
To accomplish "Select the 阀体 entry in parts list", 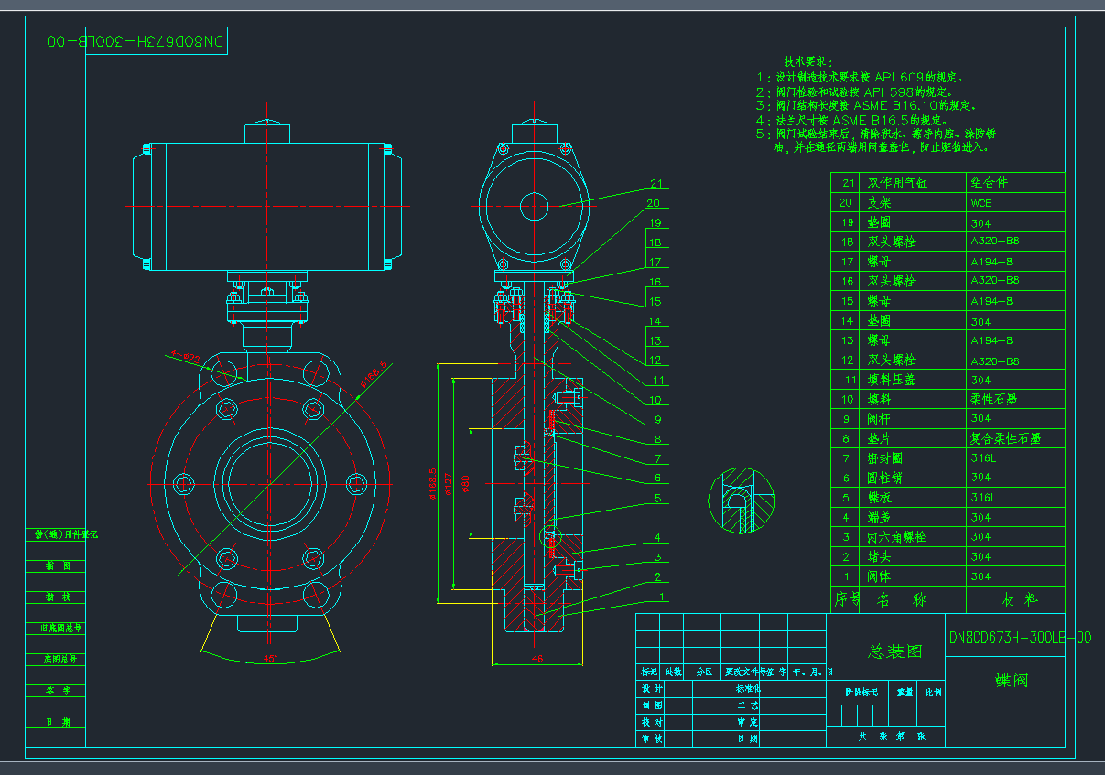I will tap(879, 576).
